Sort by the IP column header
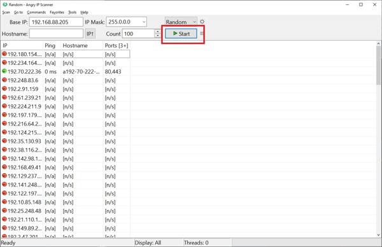382x247 pixels. [22, 46]
